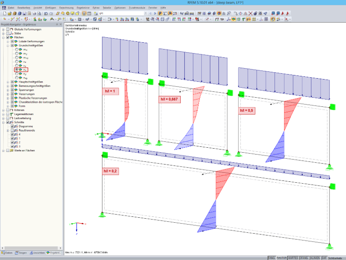Select the mx radio button
346x260 pixels.
click(x=16, y=50)
